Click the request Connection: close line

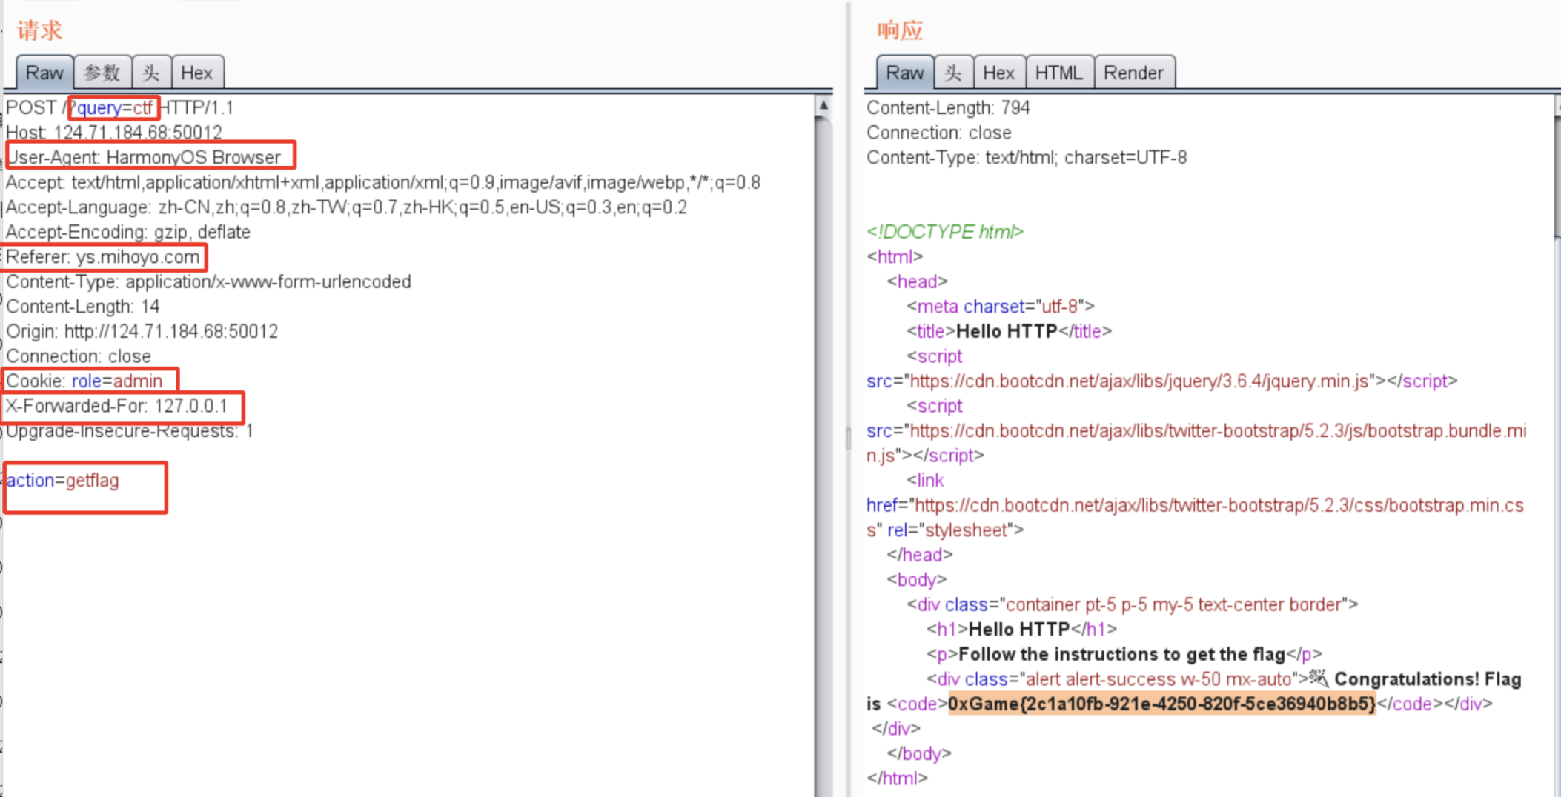79,356
